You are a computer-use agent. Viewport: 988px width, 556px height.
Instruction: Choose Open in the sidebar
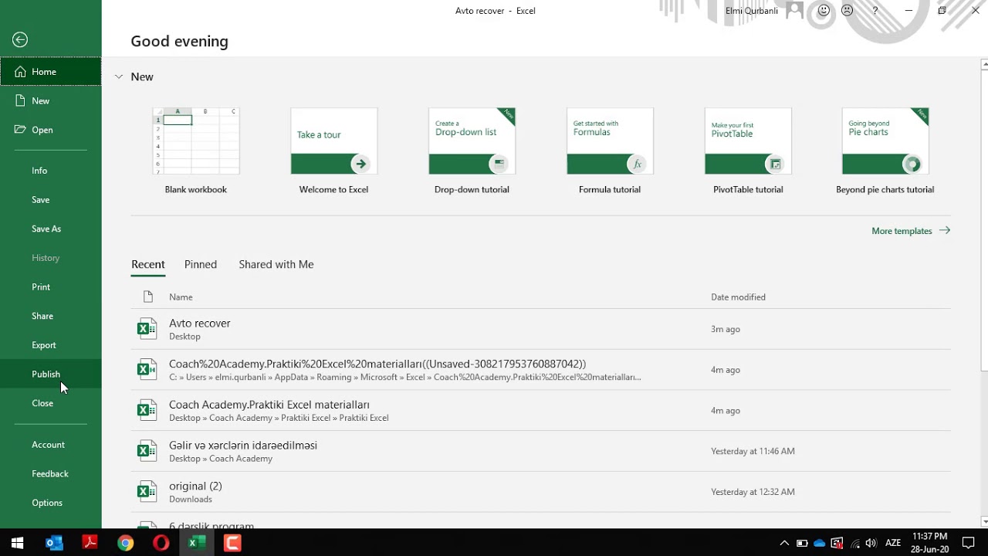click(x=50, y=130)
